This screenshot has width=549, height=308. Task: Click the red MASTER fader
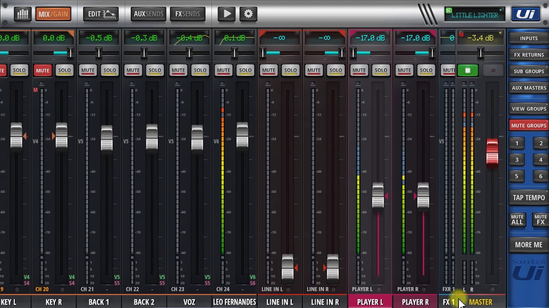tap(492, 151)
